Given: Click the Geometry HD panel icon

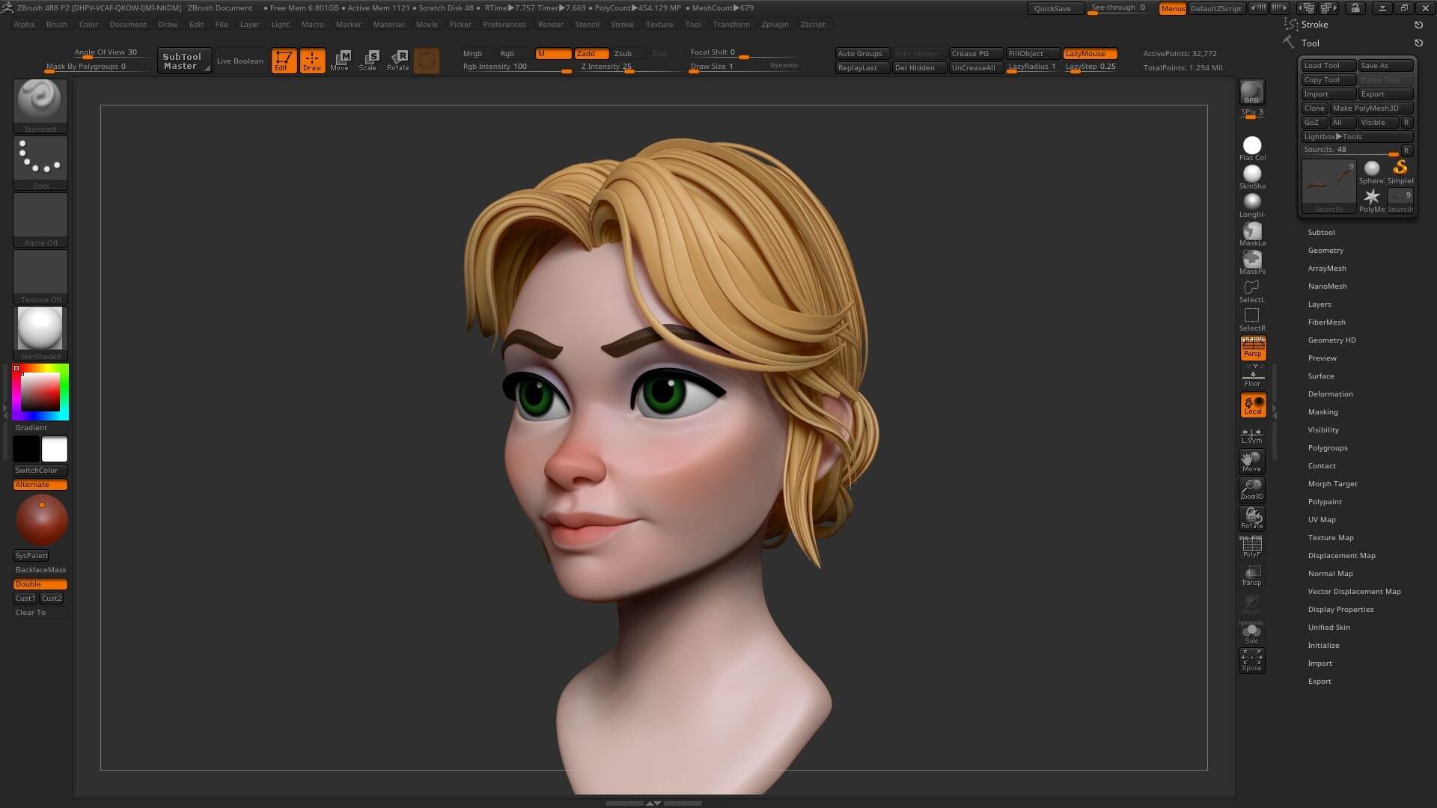Looking at the screenshot, I should coord(1331,340).
